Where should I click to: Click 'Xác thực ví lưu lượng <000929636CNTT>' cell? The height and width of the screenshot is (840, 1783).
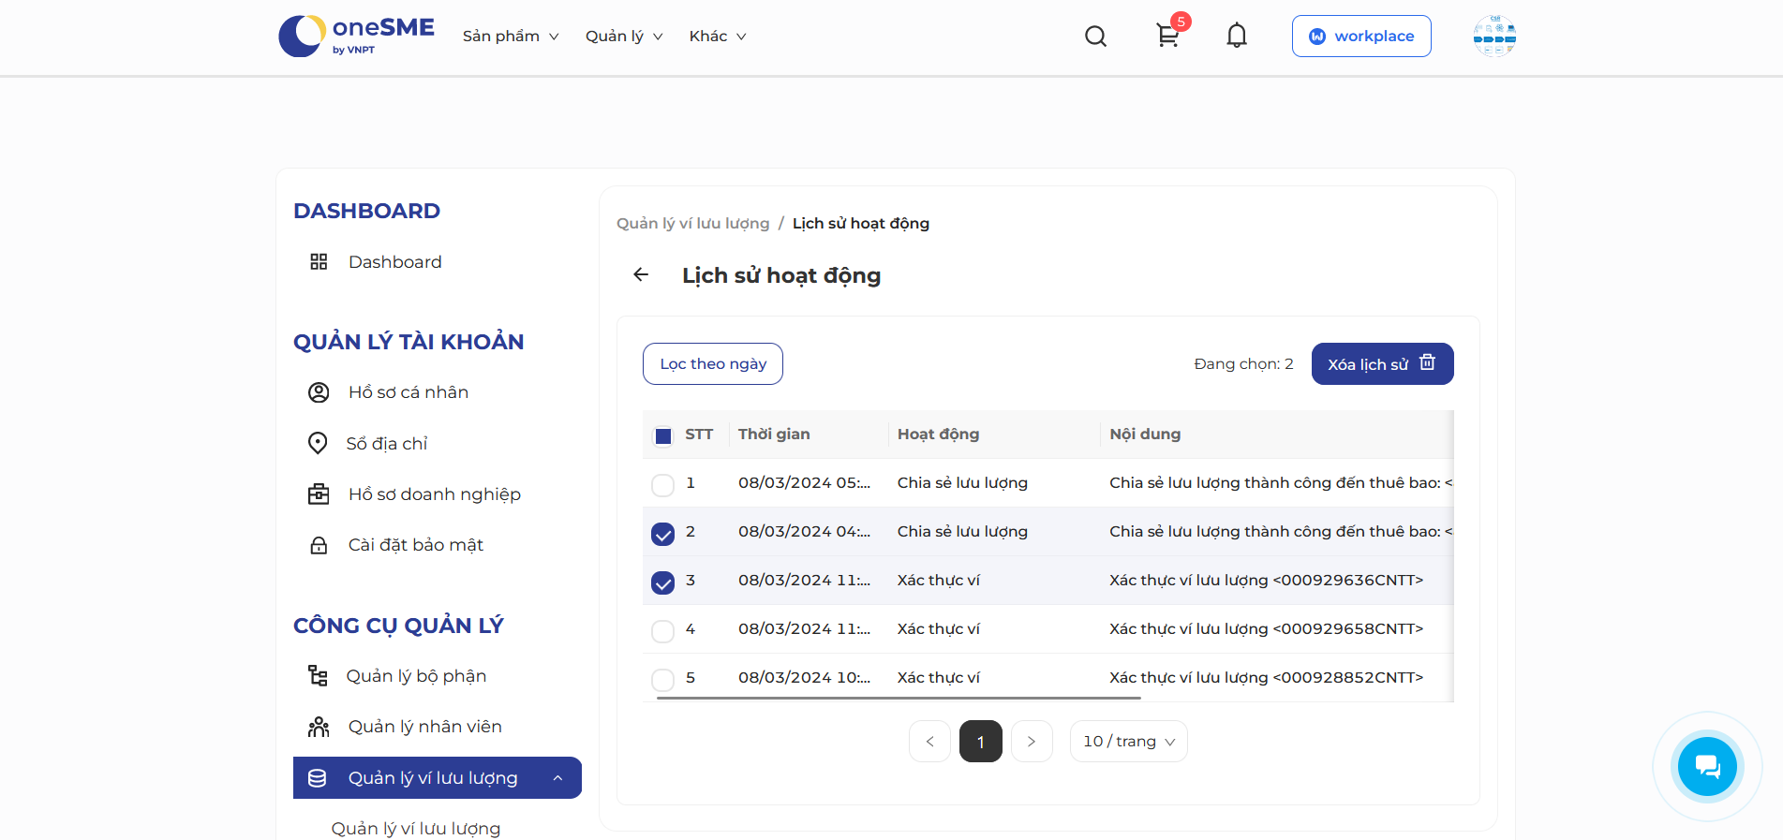(x=1266, y=580)
